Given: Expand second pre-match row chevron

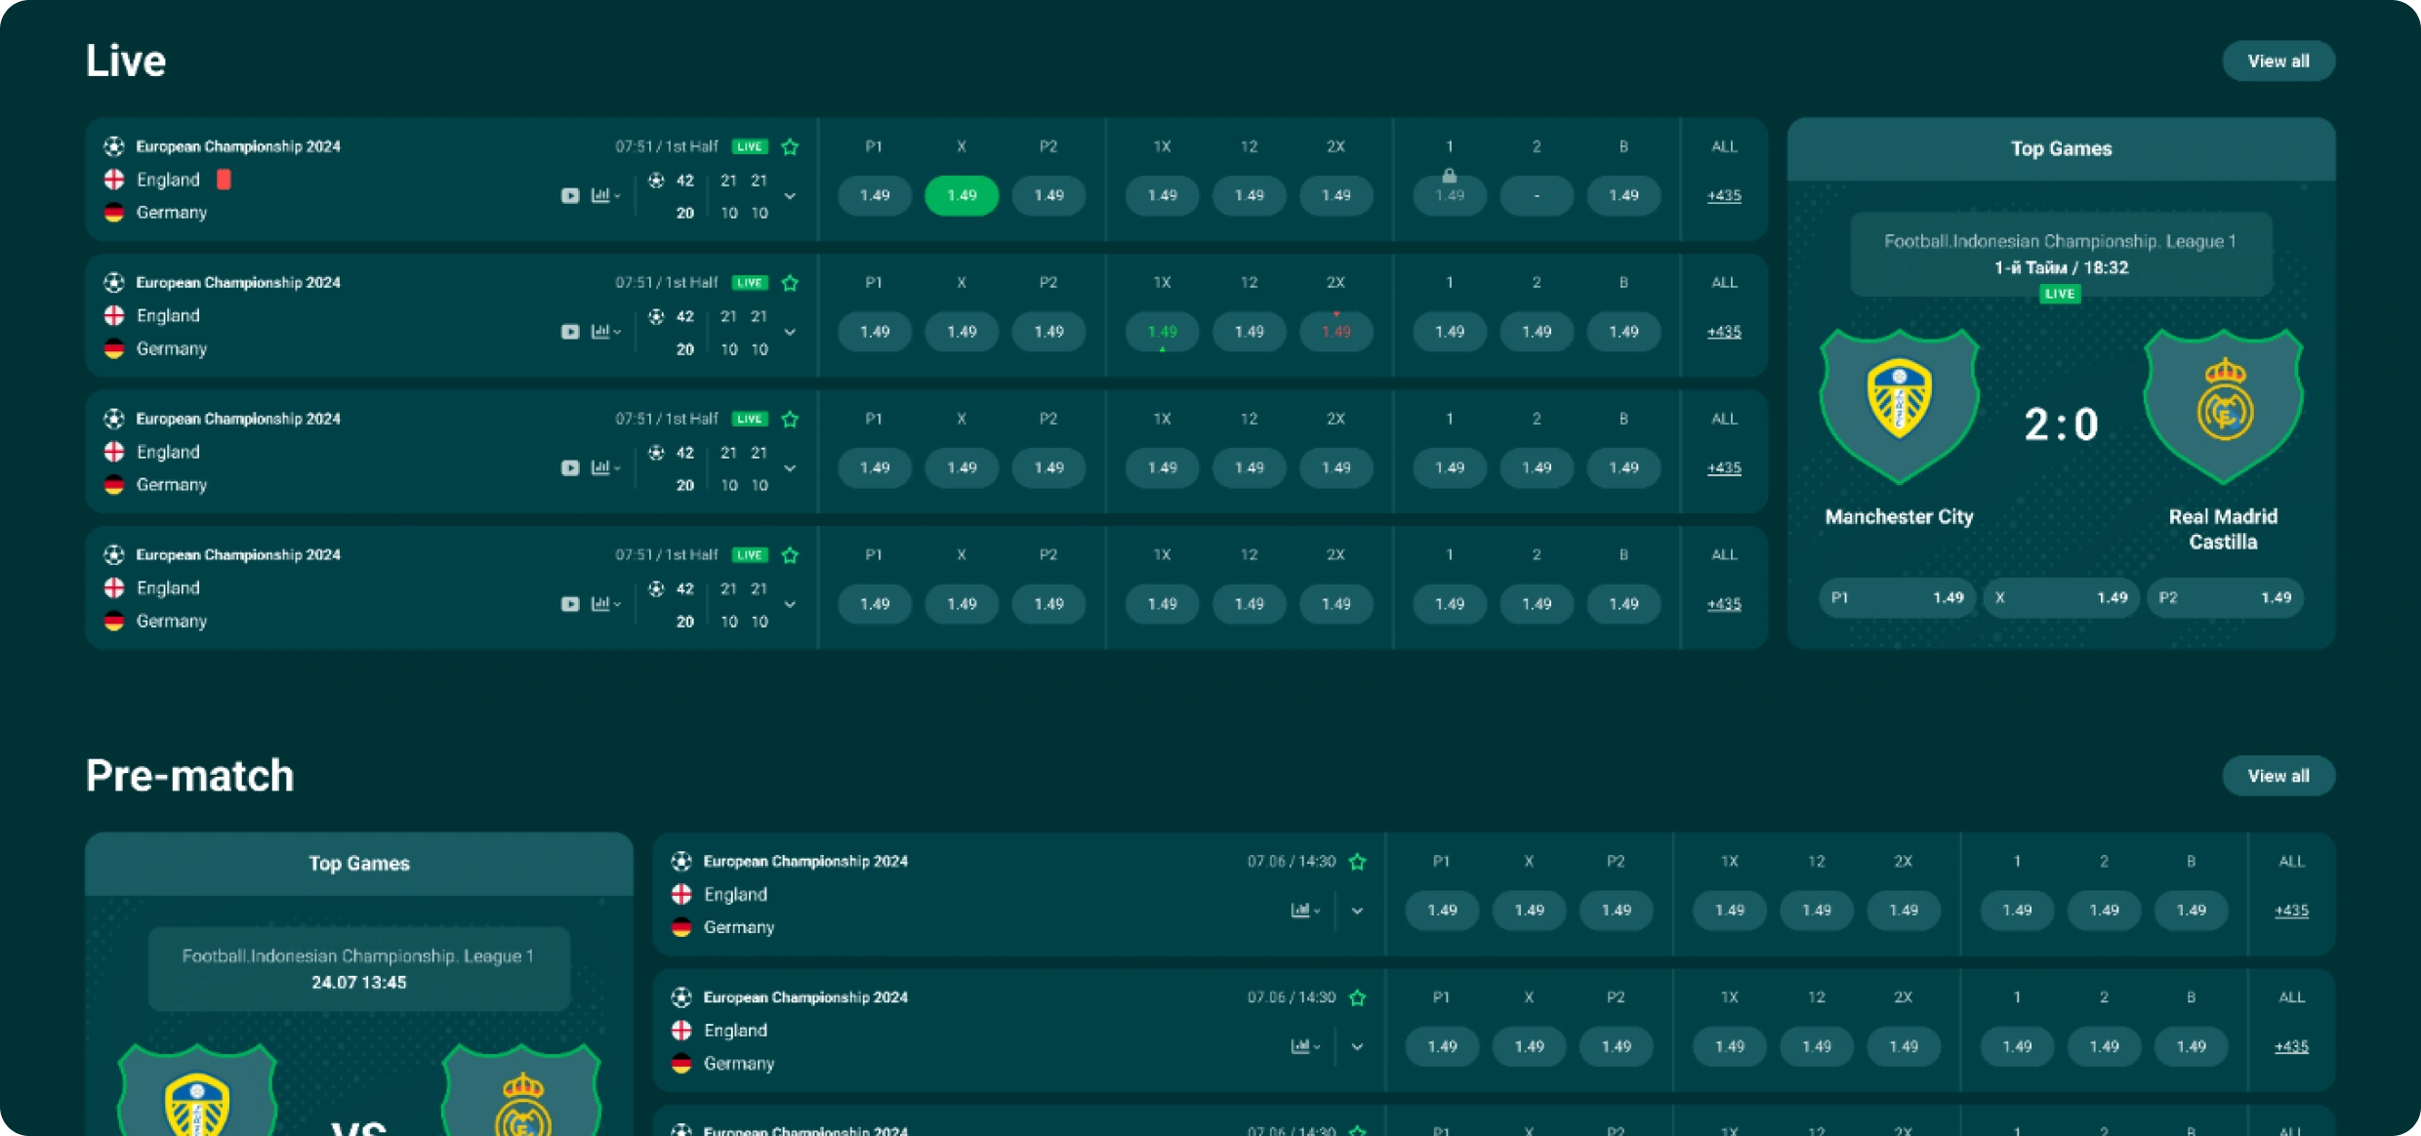Looking at the screenshot, I should click(x=1357, y=1047).
